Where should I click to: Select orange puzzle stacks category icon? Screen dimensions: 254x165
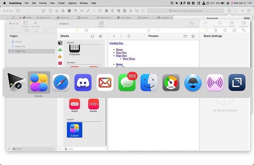[x=60, y=57]
